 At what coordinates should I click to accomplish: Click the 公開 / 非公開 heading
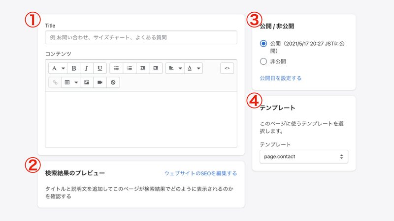click(277, 26)
